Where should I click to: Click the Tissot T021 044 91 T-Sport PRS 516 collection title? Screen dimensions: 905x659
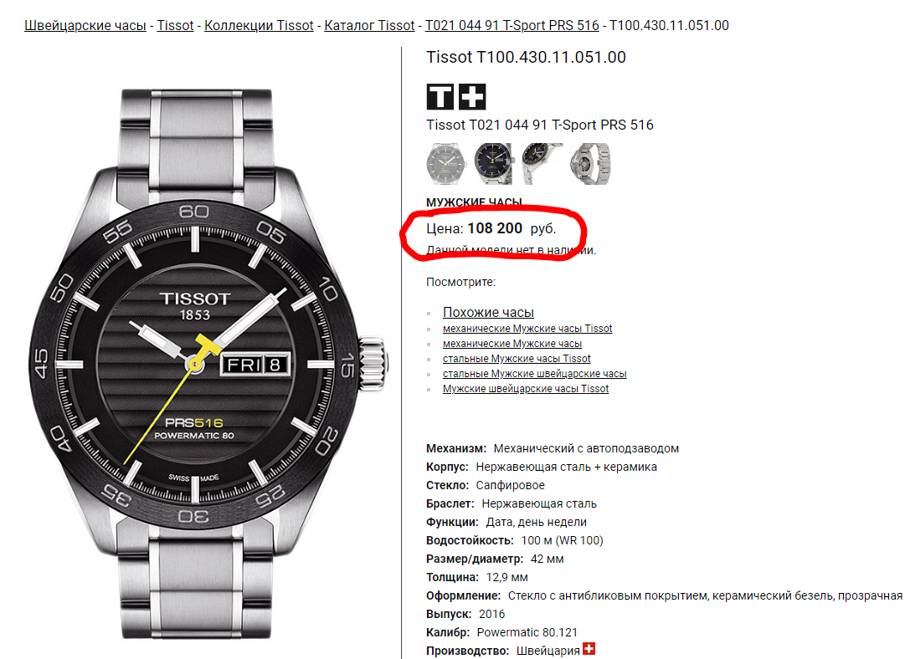pos(540,125)
